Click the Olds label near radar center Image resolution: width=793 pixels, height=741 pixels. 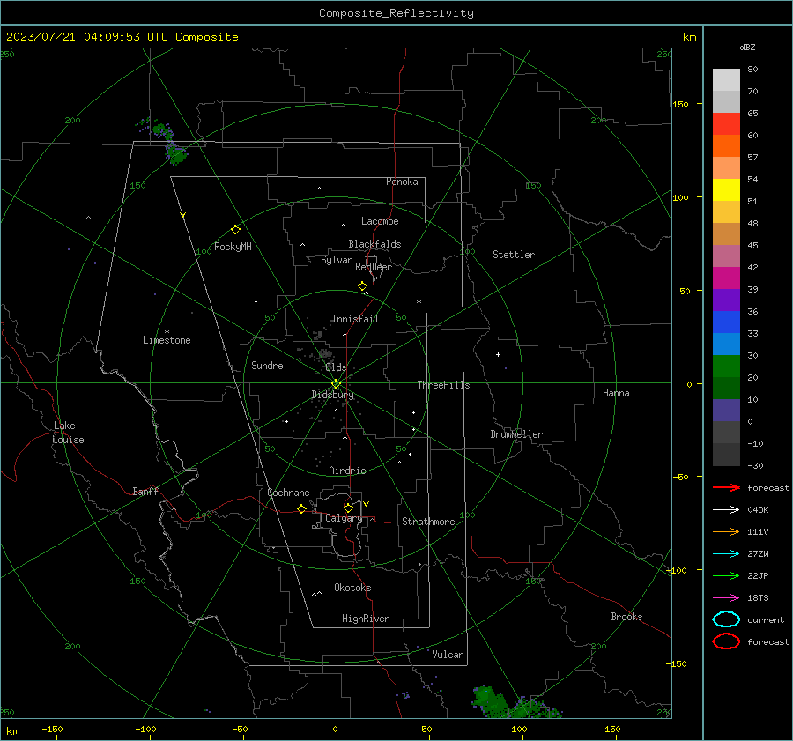[x=336, y=367]
